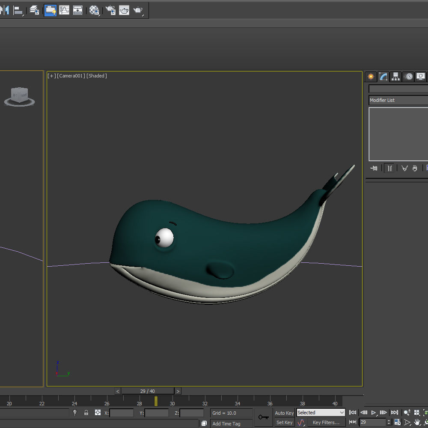The image size is (428, 428).
Task: Click the Add Time Tag field
Action: tap(231, 424)
